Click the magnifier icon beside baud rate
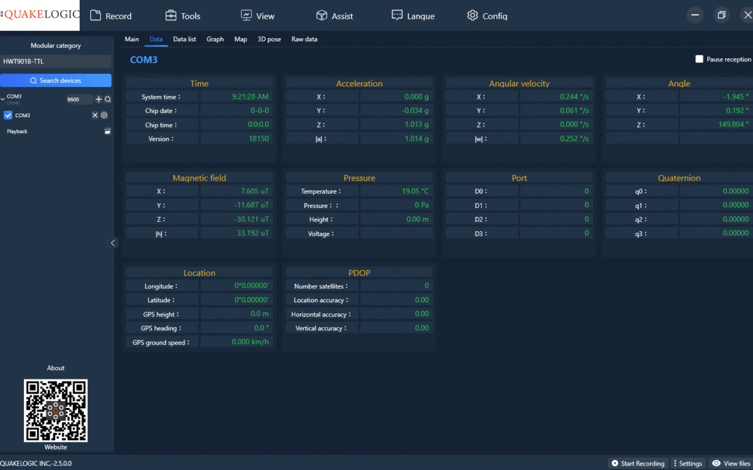 108,99
